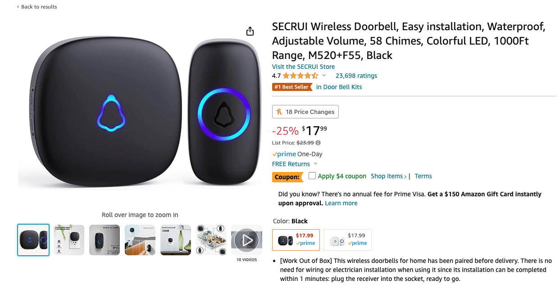Click the Keepa icon on 18 Price Changes

280,111
